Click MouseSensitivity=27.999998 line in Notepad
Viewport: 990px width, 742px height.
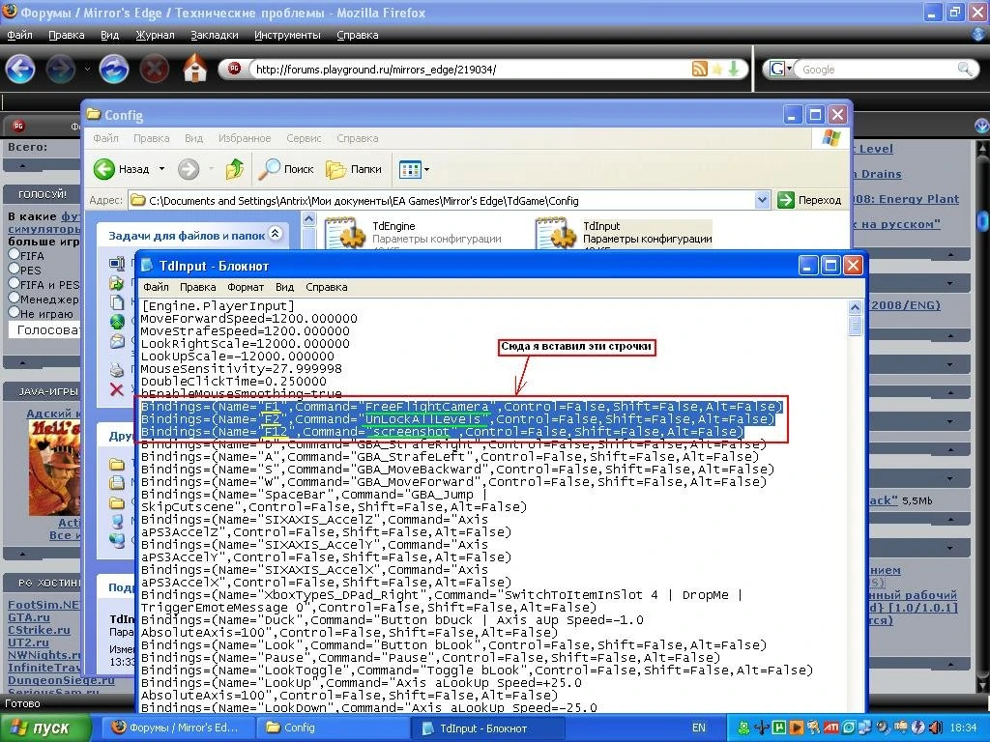pyautogui.click(x=241, y=368)
